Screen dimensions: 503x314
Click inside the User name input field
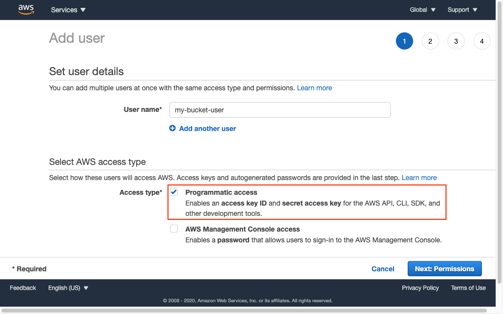pos(279,109)
